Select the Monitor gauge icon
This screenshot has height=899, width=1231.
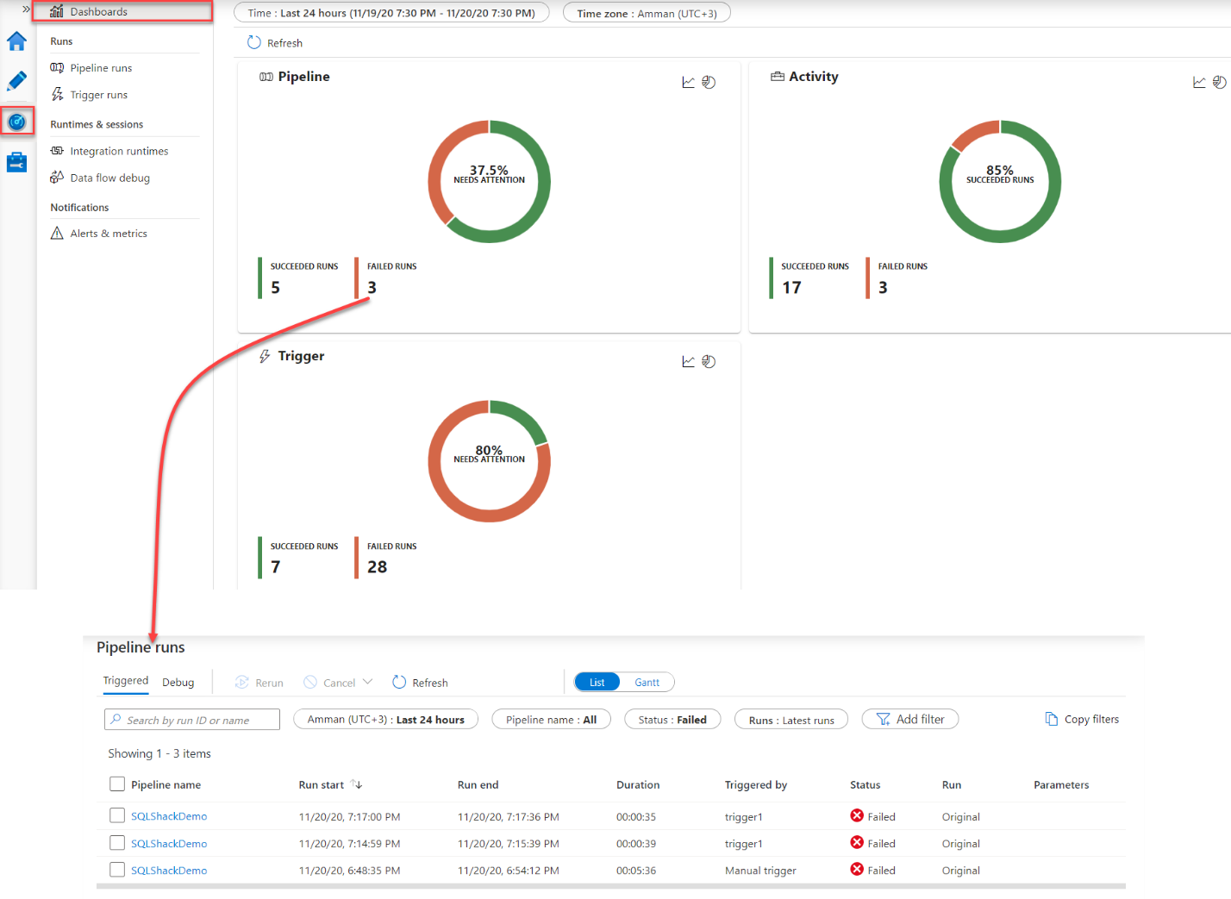17,122
